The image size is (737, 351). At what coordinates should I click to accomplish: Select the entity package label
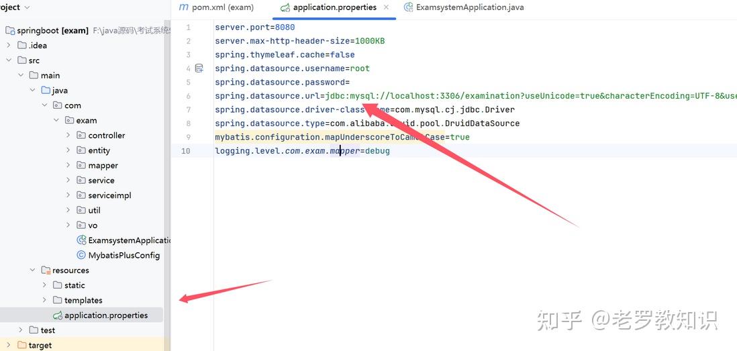coord(99,150)
